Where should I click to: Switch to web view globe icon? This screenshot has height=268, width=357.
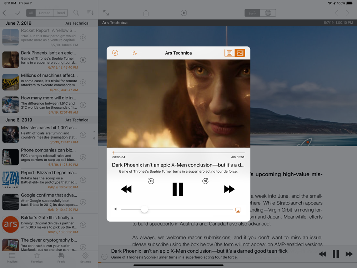[268, 13]
